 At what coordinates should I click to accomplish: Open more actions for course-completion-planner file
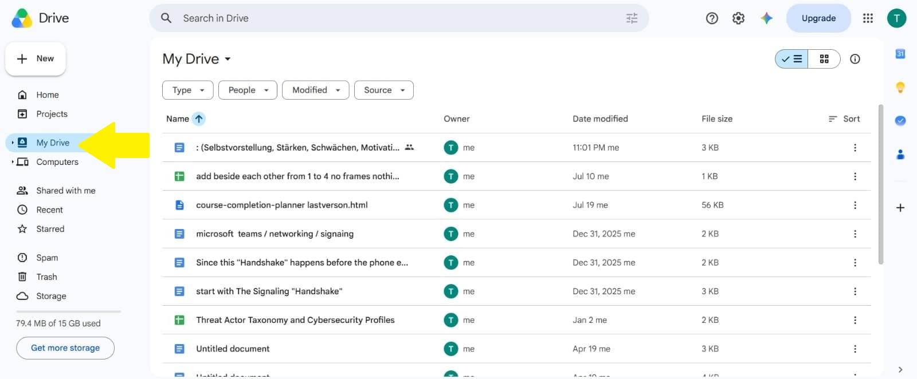[x=855, y=205]
